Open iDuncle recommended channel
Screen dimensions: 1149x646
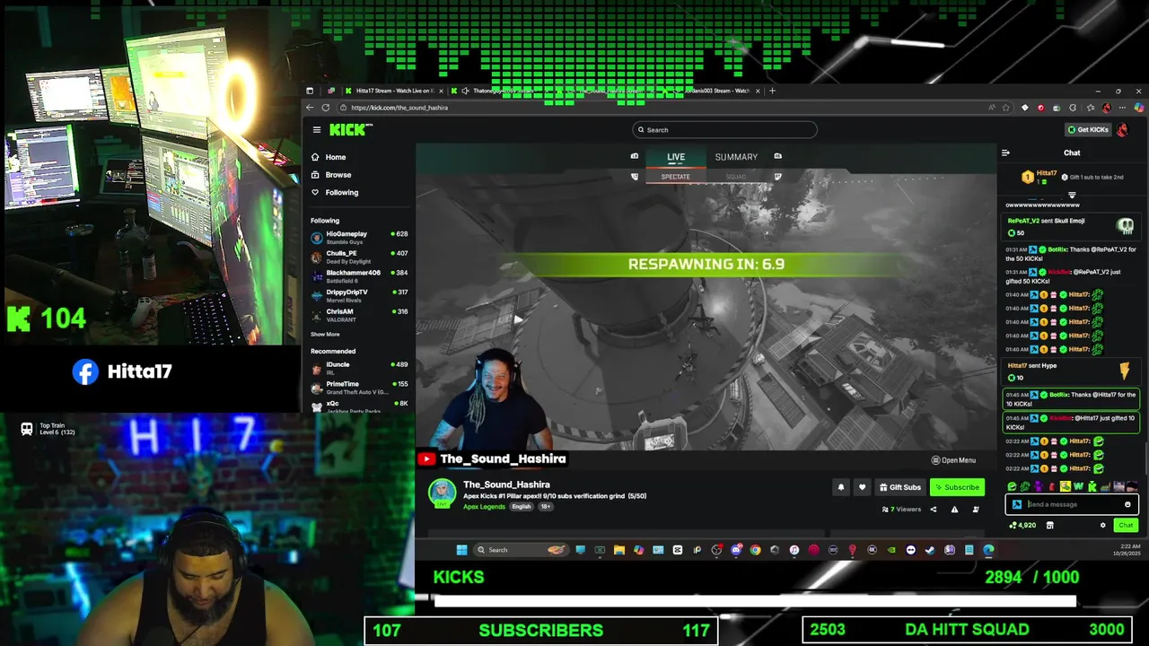[x=359, y=368]
